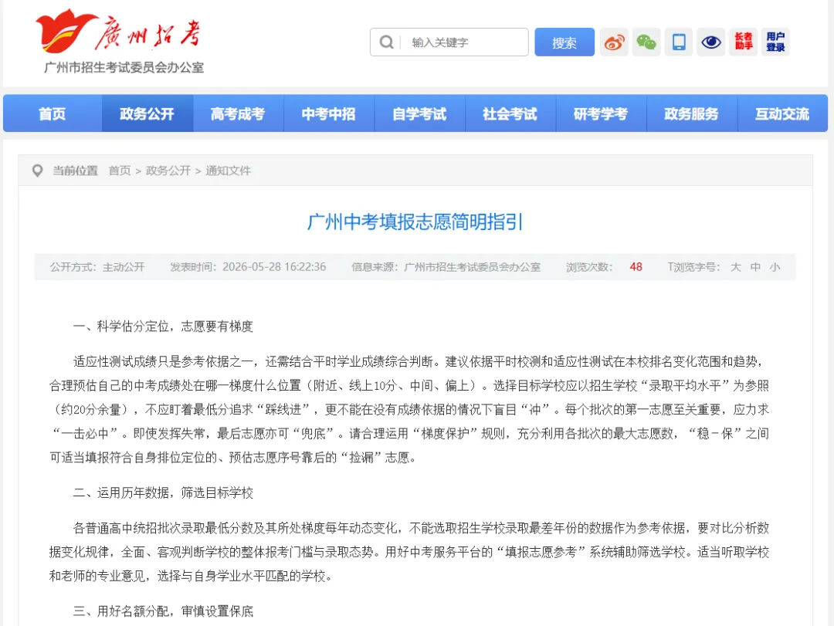Click the 当前位置 label
This screenshot has height=626, width=834.
(75, 171)
